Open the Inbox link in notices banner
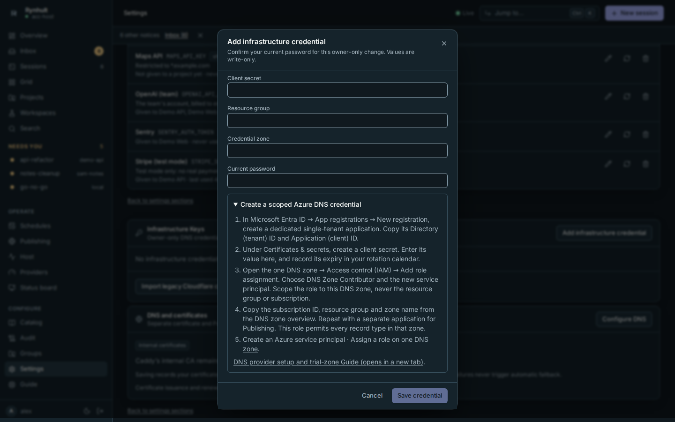This screenshot has width=675, height=422. [x=176, y=35]
